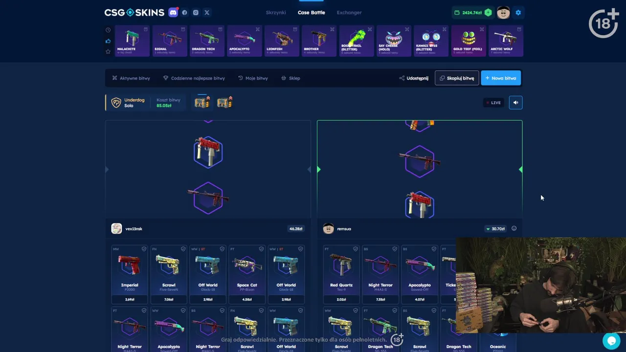Click vex13nsk's player avatar
The height and width of the screenshot is (352, 626).
pyautogui.click(x=116, y=228)
